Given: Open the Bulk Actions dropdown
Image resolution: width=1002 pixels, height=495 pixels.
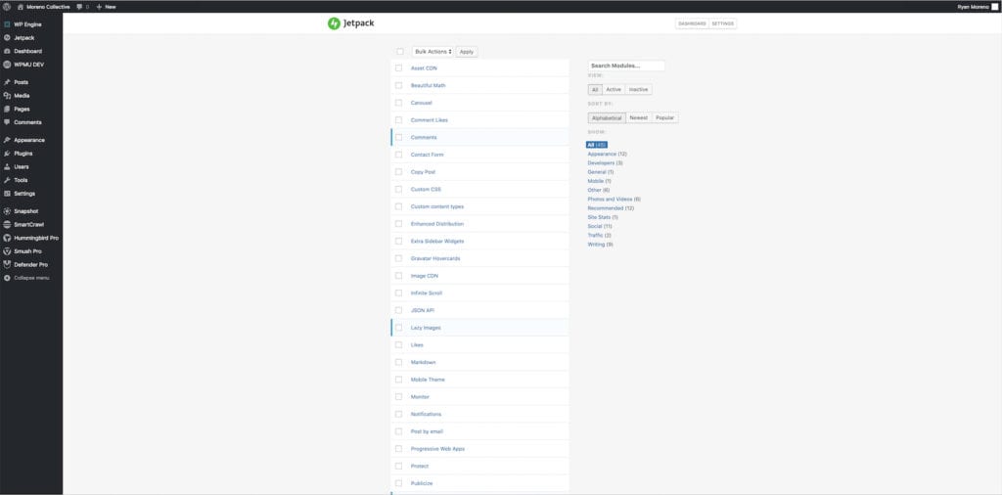Looking at the screenshot, I should (433, 51).
